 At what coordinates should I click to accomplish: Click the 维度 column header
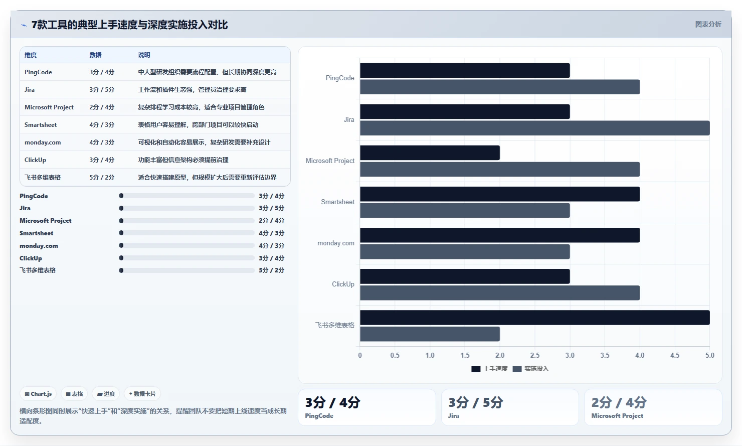(31, 55)
